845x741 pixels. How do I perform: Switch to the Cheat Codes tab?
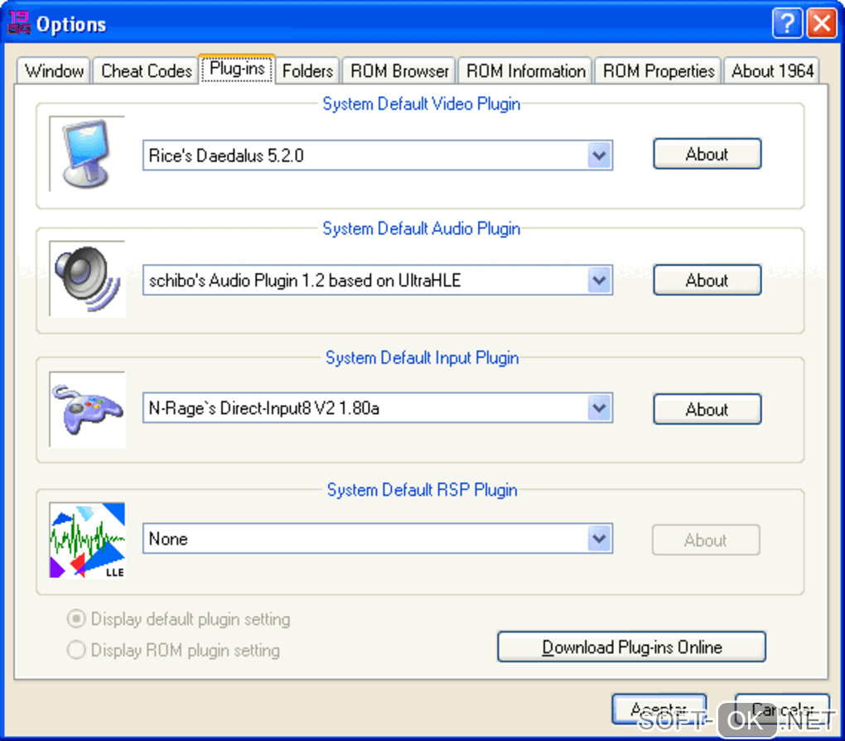tap(146, 71)
